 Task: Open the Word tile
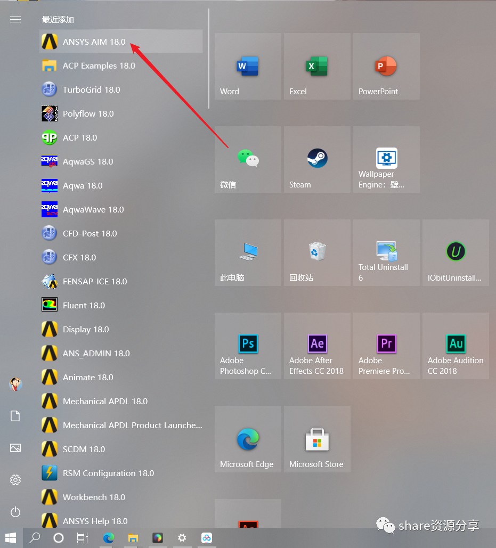(248, 67)
